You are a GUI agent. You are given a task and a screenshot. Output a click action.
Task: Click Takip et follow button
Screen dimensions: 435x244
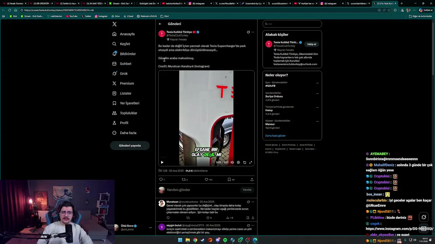point(312,44)
